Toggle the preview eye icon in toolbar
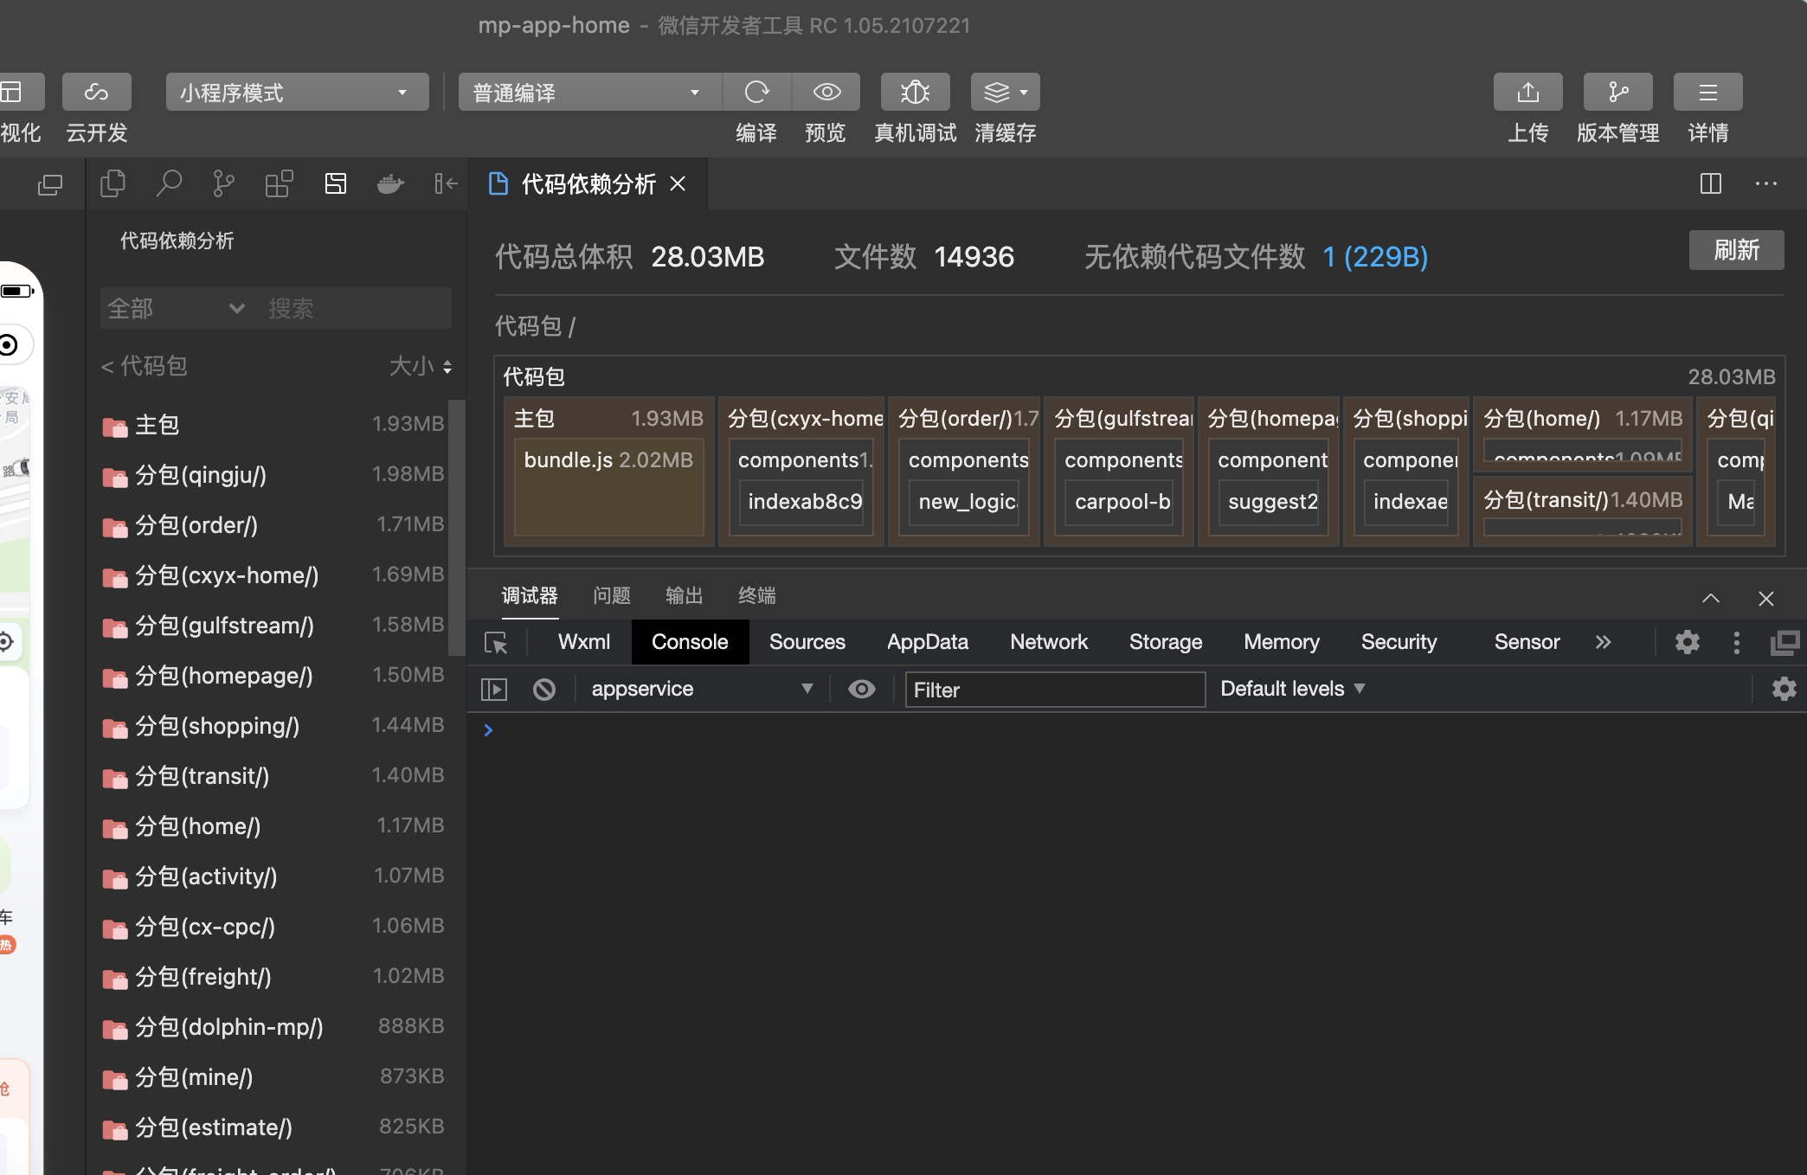Image resolution: width=1807 pixels, height=1175 pixels. point(826,92)
